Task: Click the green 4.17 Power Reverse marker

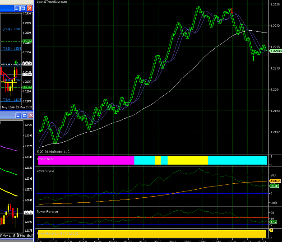Action: [273, 222]
